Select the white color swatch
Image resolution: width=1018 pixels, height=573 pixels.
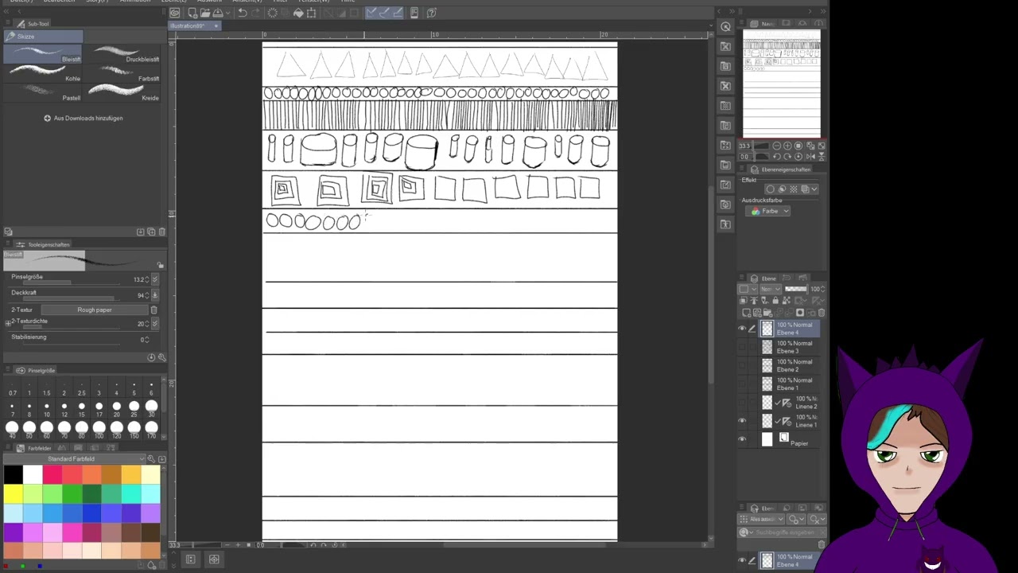33,475
